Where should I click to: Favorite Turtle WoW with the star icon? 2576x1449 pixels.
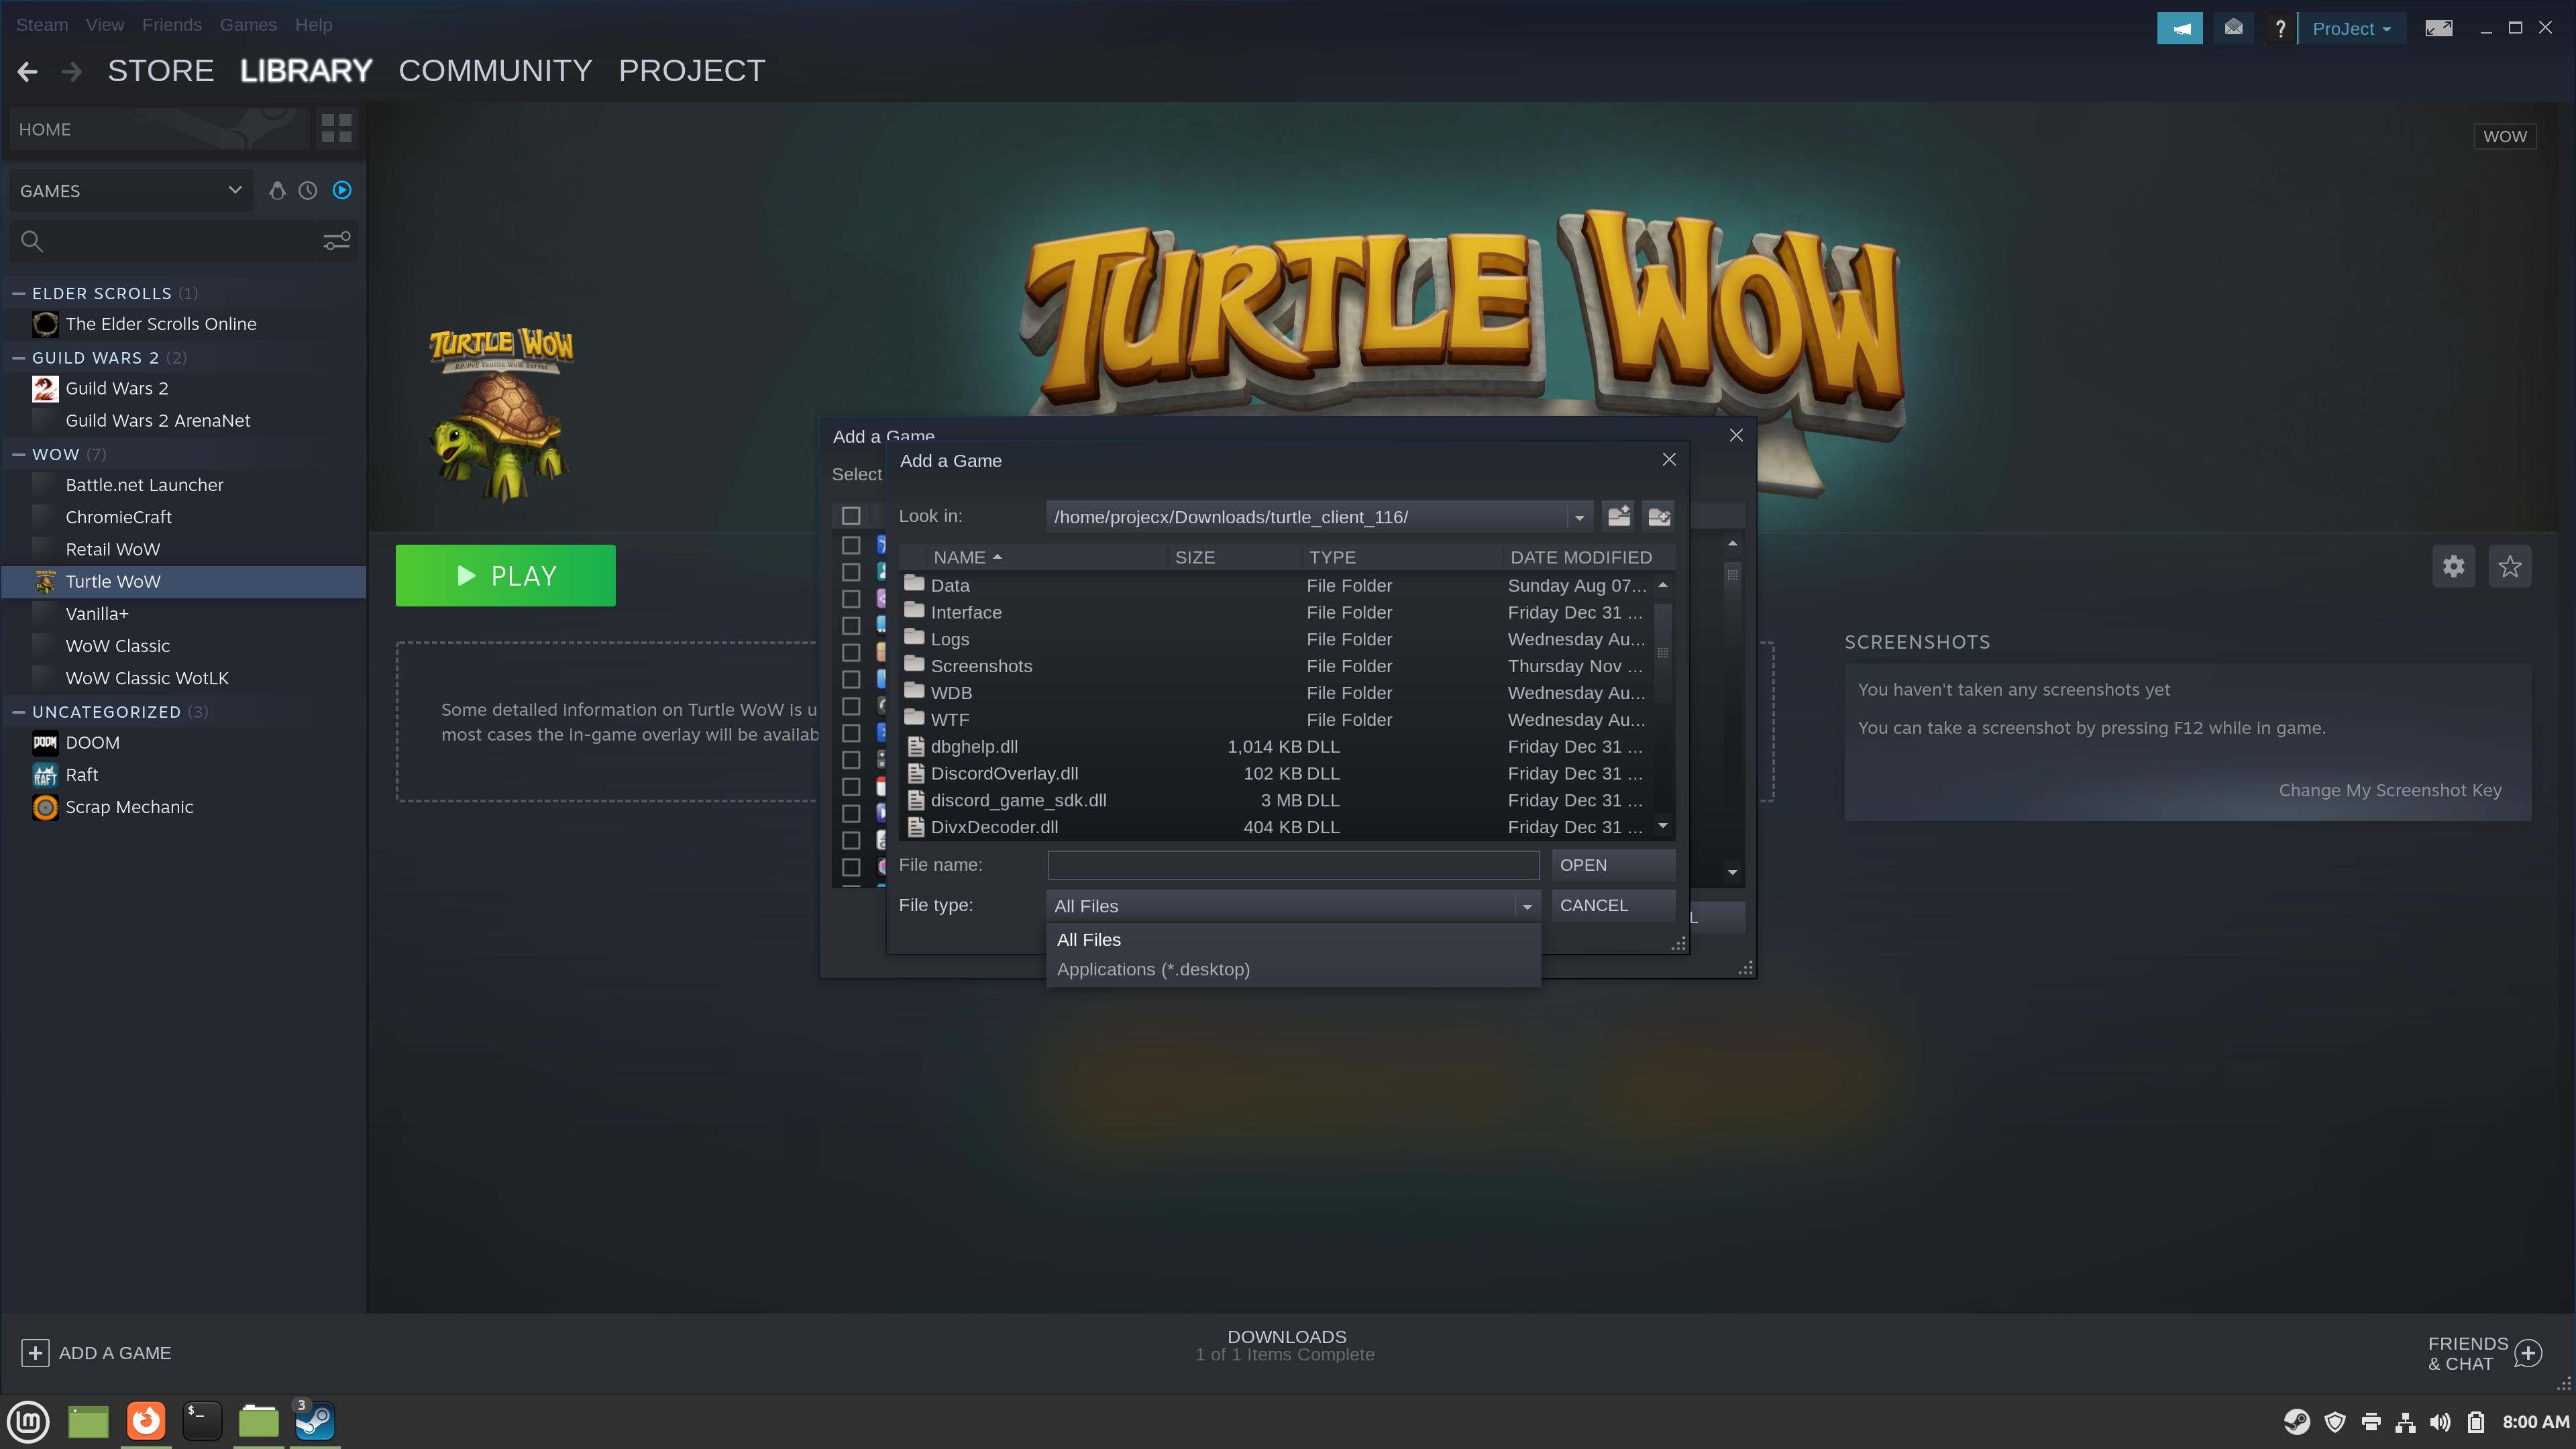[x=2509, y=567]
